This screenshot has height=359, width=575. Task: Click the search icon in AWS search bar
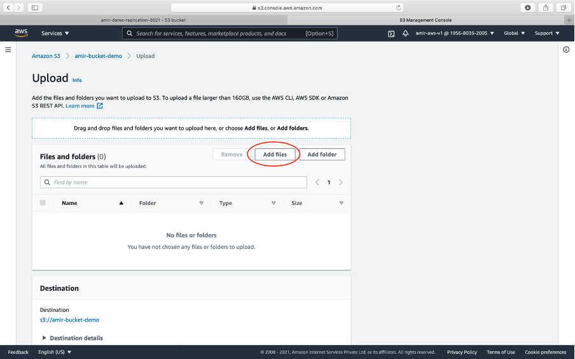130,33
